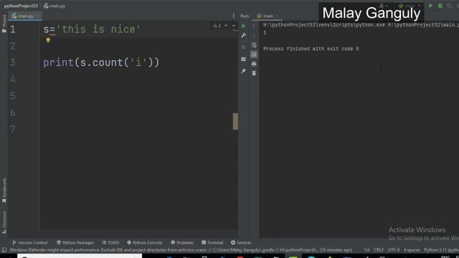Start debugging with the top bug icon

[x=440, y=6]
